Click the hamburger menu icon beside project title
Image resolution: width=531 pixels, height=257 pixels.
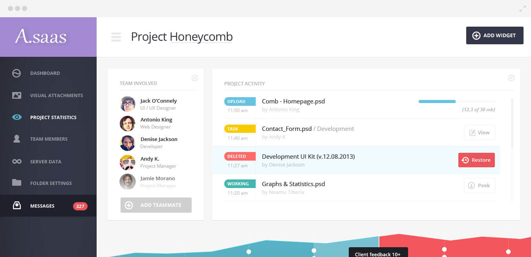coord(116,37)
